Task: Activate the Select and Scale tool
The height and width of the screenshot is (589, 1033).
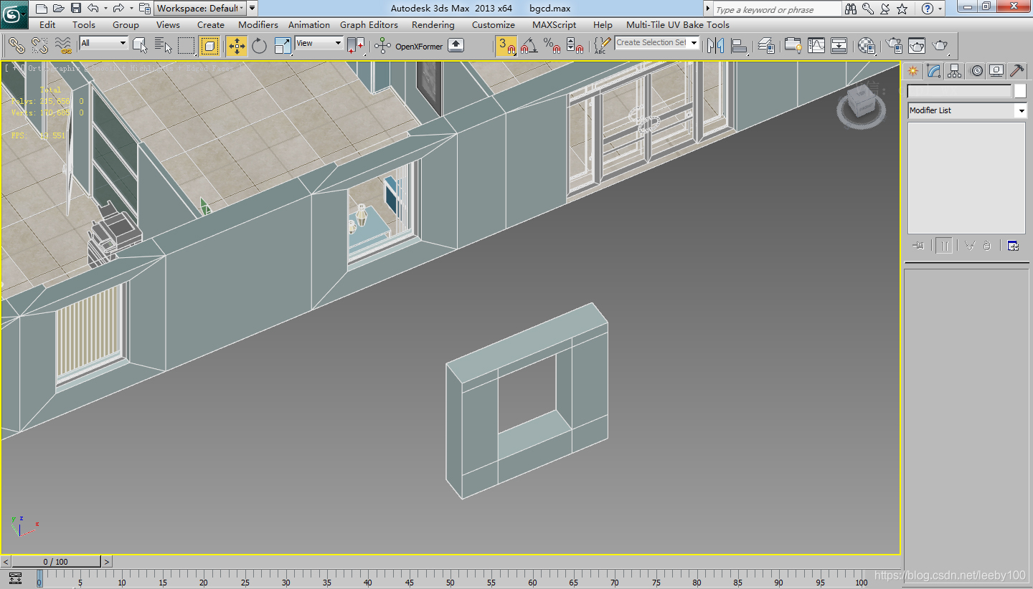Action: point(283,46)
